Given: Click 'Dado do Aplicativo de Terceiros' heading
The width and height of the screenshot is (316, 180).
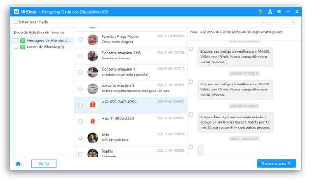Looking at the screenshot, I should (39, 32).
